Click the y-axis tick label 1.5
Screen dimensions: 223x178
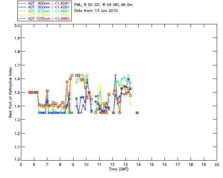tap(17, 93)
